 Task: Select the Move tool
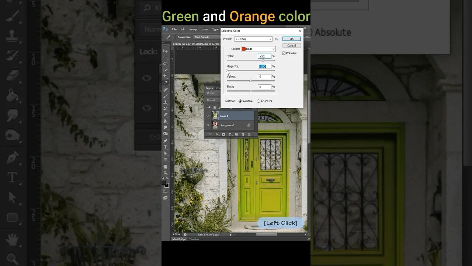[166, 51]
